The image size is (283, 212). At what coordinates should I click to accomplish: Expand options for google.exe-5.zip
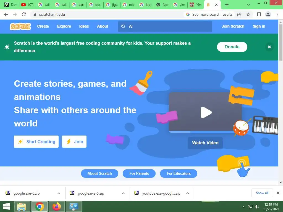coord(123,193)
